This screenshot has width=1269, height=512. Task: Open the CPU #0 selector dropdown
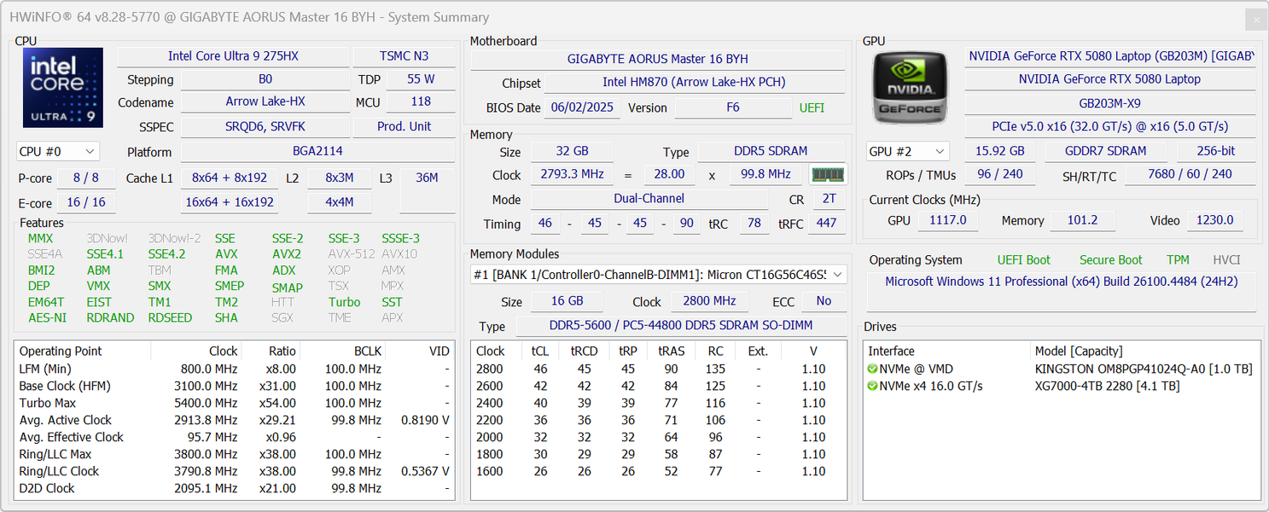click(x=58, y=152)
